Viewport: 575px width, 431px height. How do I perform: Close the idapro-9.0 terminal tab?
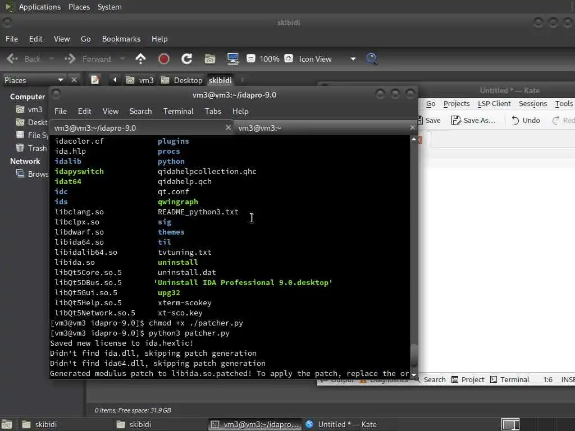[x=228, y=127]
